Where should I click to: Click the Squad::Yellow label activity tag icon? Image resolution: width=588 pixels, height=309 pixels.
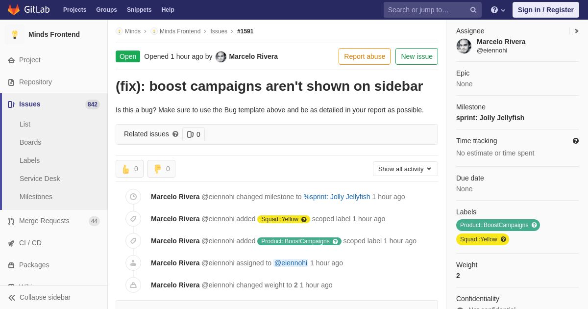133,219
